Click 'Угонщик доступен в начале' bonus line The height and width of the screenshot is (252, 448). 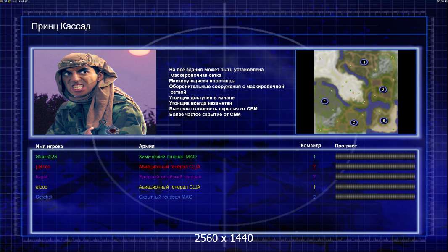click(x=202, y=97)
